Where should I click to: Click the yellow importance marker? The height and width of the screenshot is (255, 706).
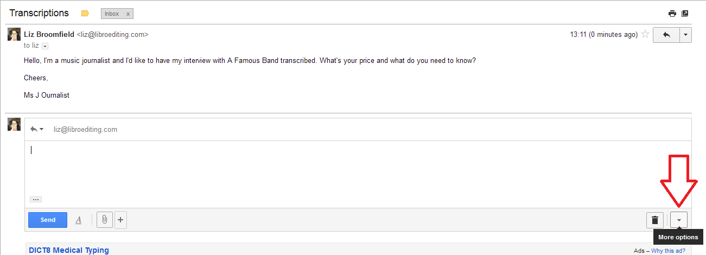click(85, 14)
